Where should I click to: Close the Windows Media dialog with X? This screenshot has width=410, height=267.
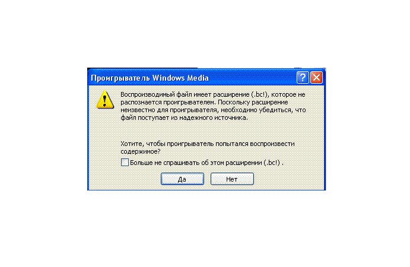[x=316, y=78]
